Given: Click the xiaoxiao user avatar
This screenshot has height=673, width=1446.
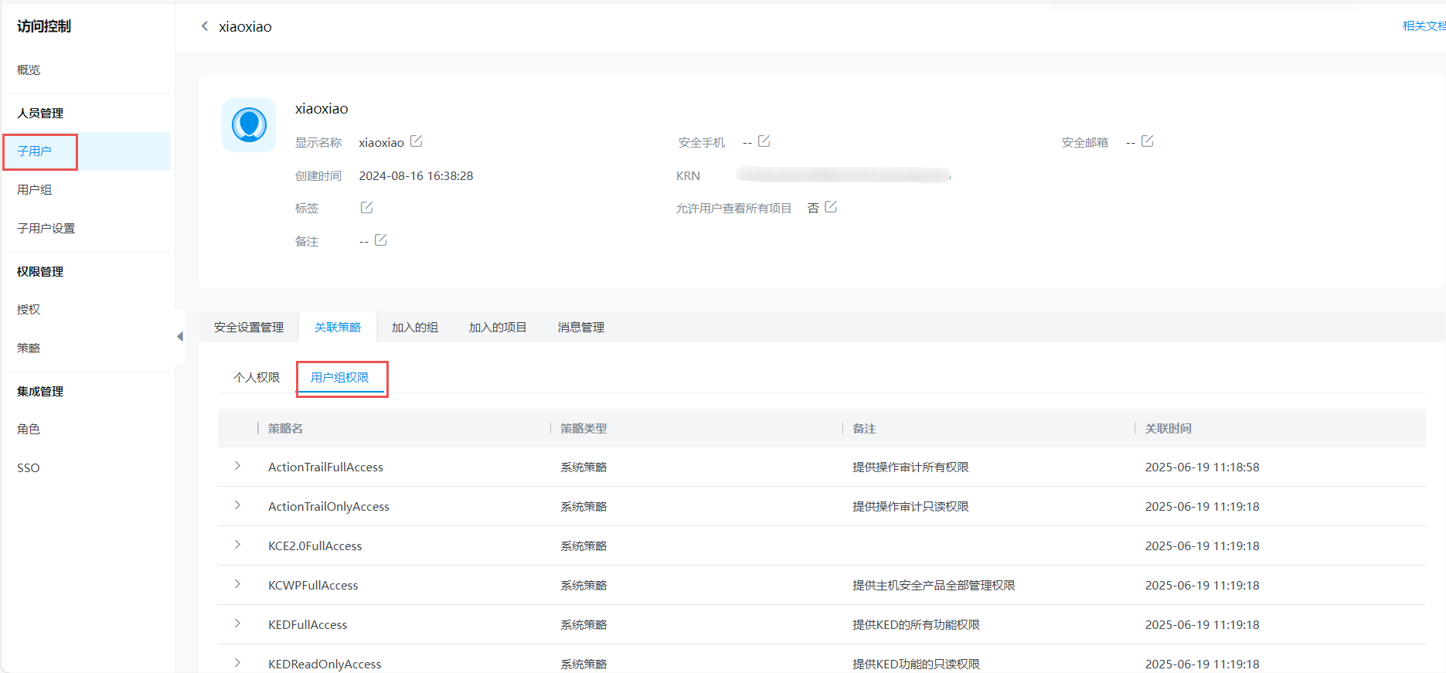Looking at the screenshot, I should [x=249, y=125].
